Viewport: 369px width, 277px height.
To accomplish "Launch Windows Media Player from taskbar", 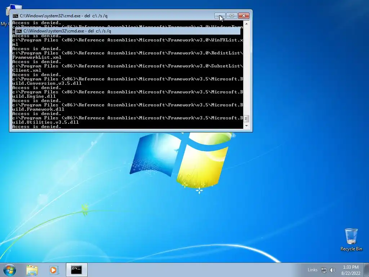I will 54,270.
